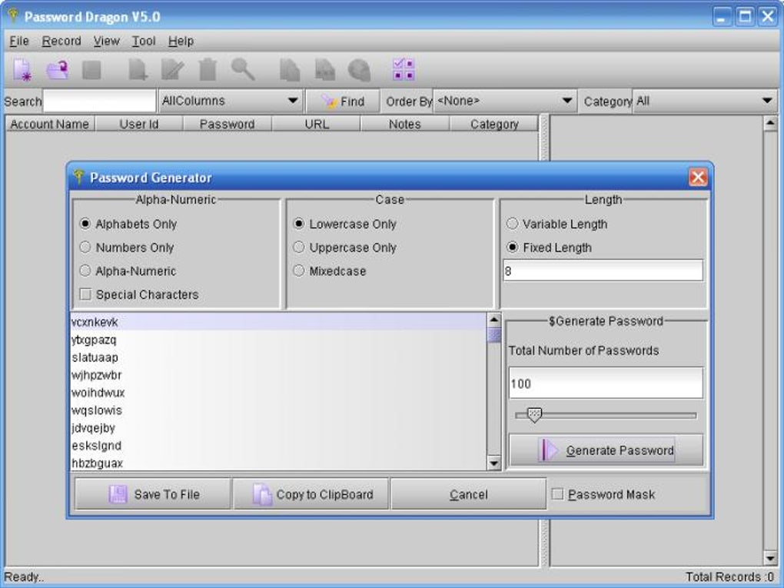The height and width of the screenshot is (588, 784).
Task: Click in the Search text field
Action: click(x=99, y=101)
